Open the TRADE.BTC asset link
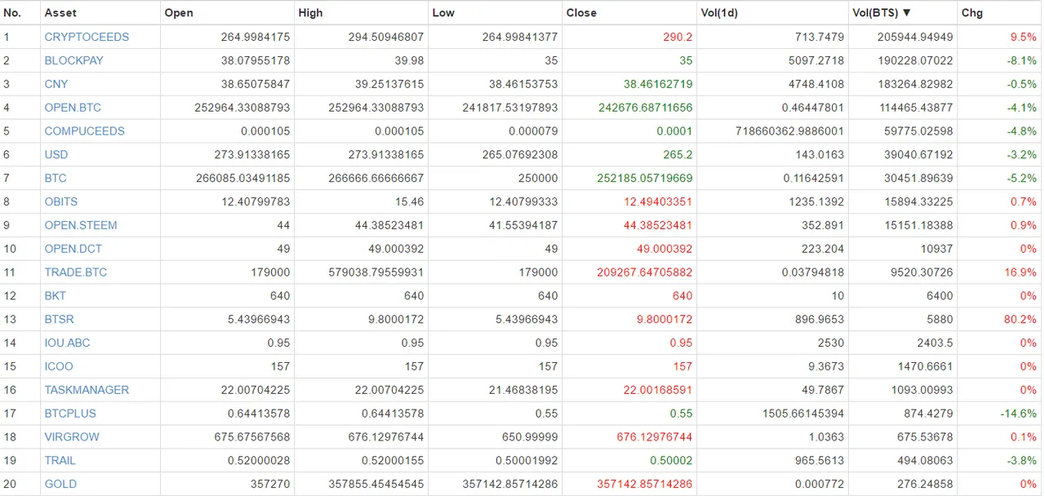Viewport: 1045px width, 500px height. (x=76, y=272)
